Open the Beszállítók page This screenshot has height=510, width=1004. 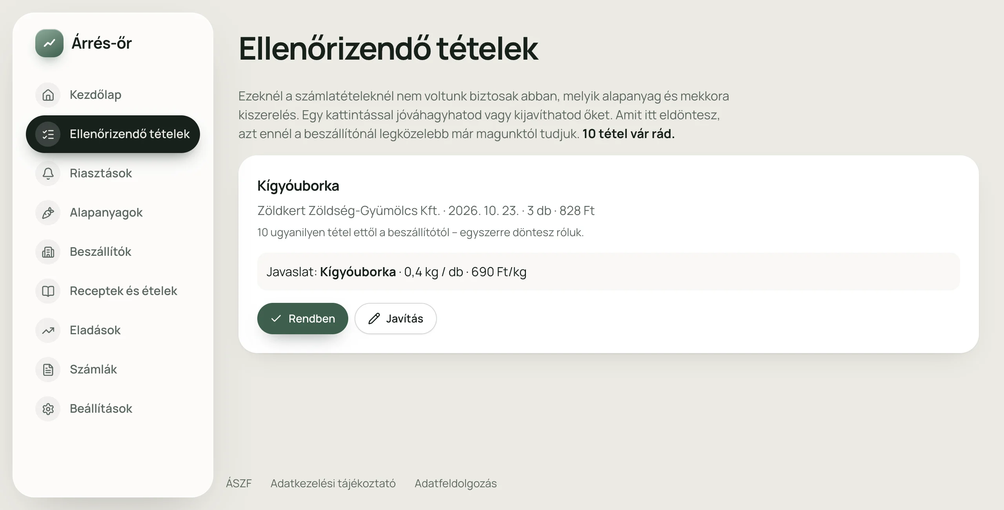pos(113,252)
